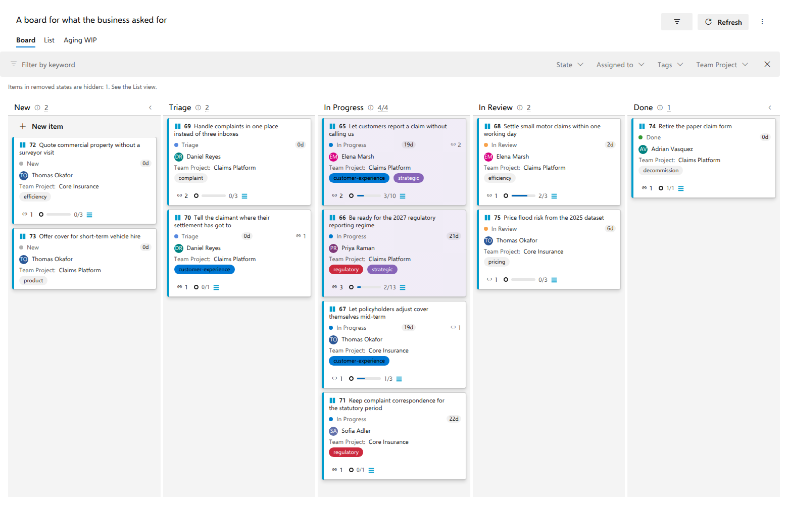
Task: Click the info icon beside the Done column
Action: (x=660, y=108)
